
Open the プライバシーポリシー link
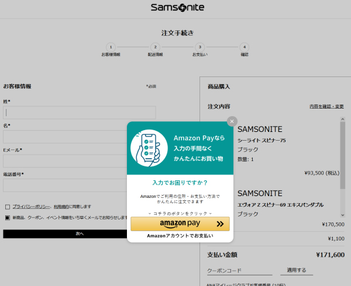31,207
